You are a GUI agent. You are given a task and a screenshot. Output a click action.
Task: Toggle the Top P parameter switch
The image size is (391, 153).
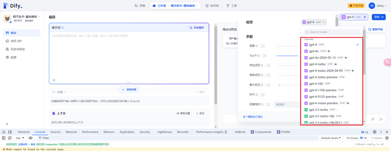[x=264, y=56]
